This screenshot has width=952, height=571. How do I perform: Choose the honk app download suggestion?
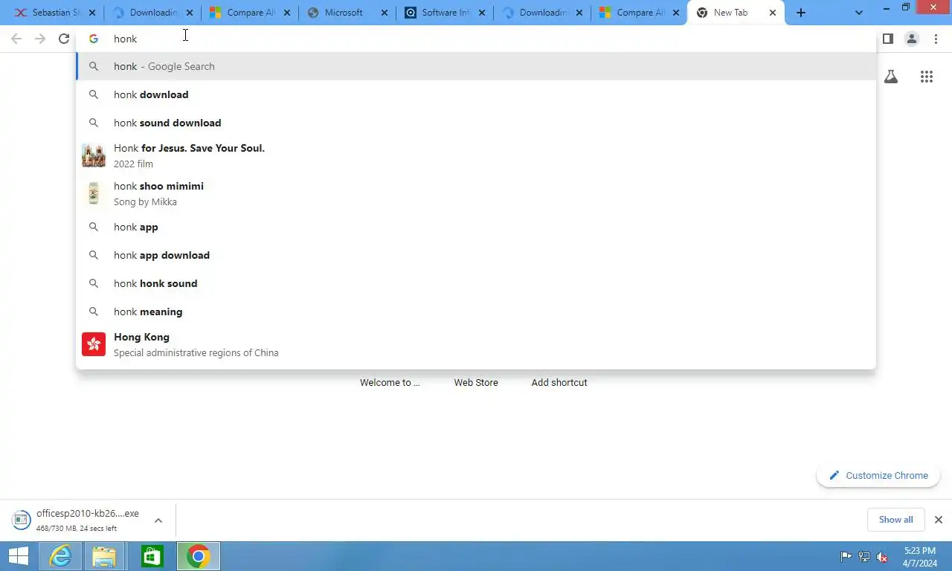pyautogui.click(x=476, y=255)
